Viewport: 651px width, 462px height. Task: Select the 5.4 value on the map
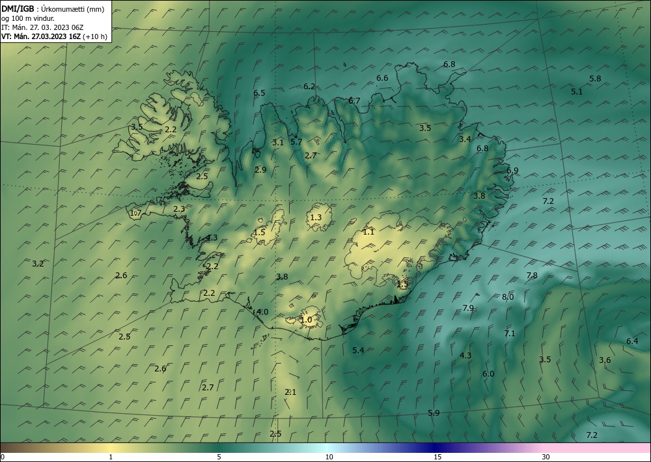click(x=358, y=350)
